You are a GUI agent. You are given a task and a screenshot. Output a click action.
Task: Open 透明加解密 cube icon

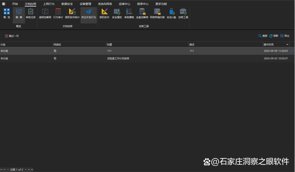coord(45,13)
